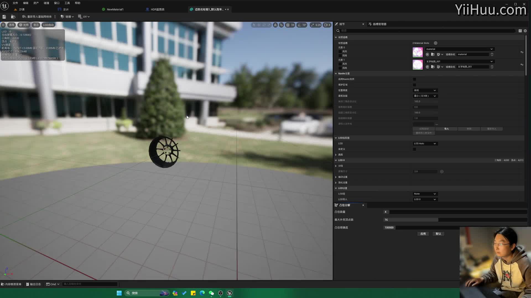Open details panel settings gear

525,31
